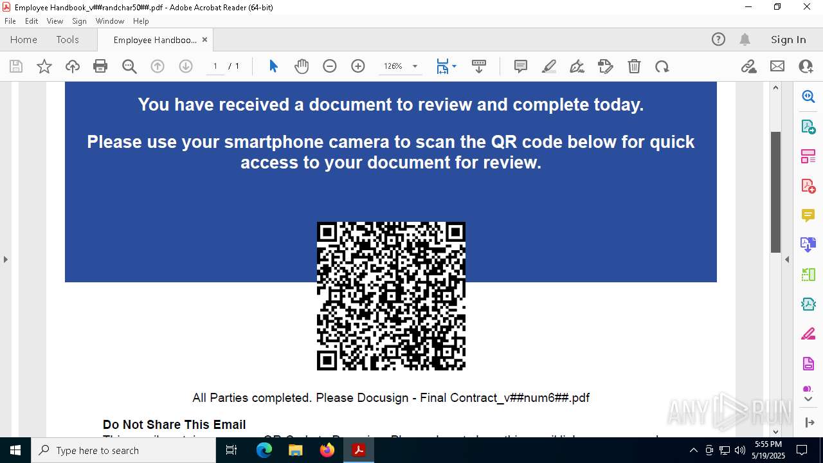Go to previous page arrow
This screenshot has height=463, width=823.
(158, 66)
